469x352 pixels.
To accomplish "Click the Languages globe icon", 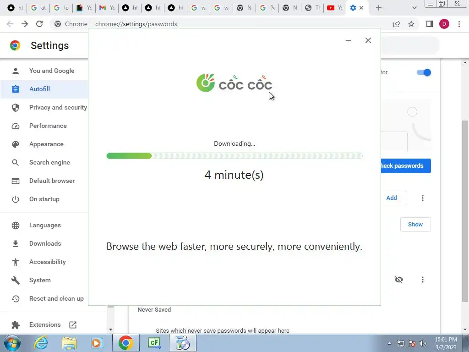I will 16,225.
